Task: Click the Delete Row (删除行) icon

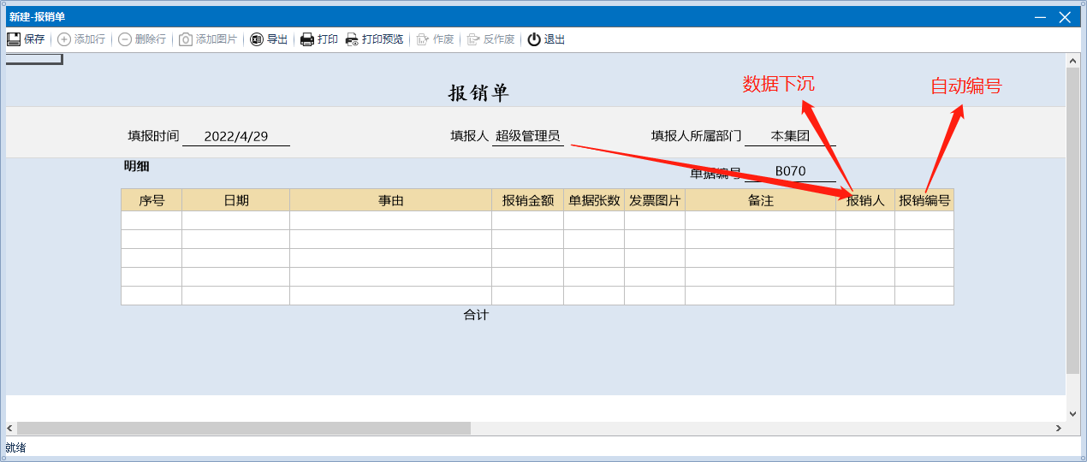Action: pos(125,39)
